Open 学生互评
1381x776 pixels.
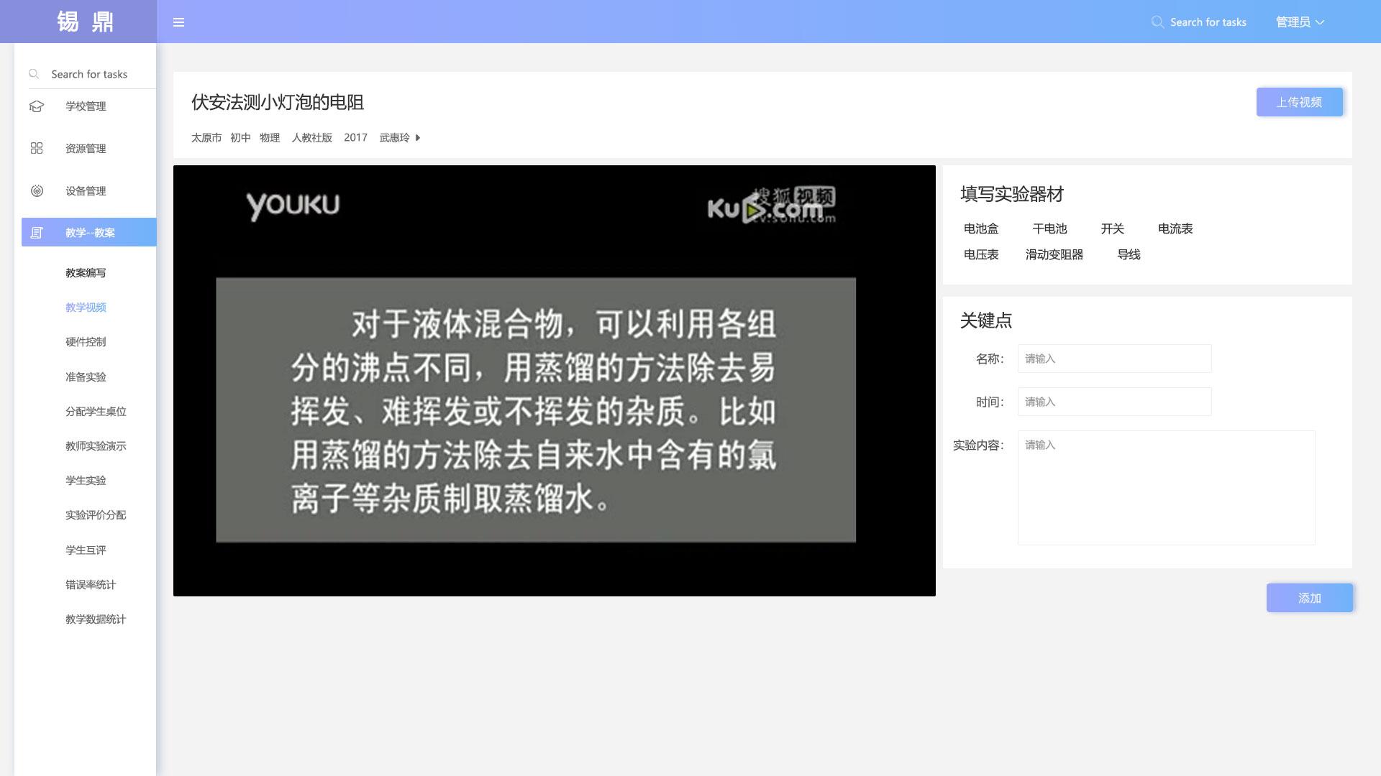point(86,550)
